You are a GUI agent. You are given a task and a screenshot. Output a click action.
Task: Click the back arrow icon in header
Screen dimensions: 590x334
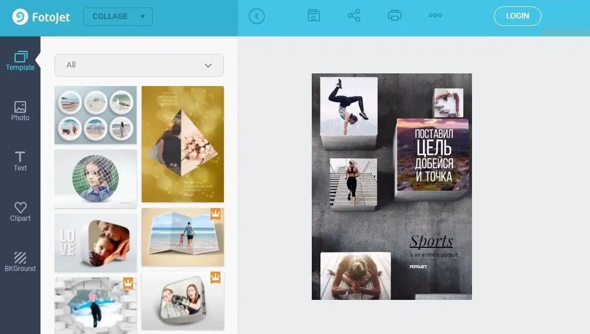click(x=256, y=16)
